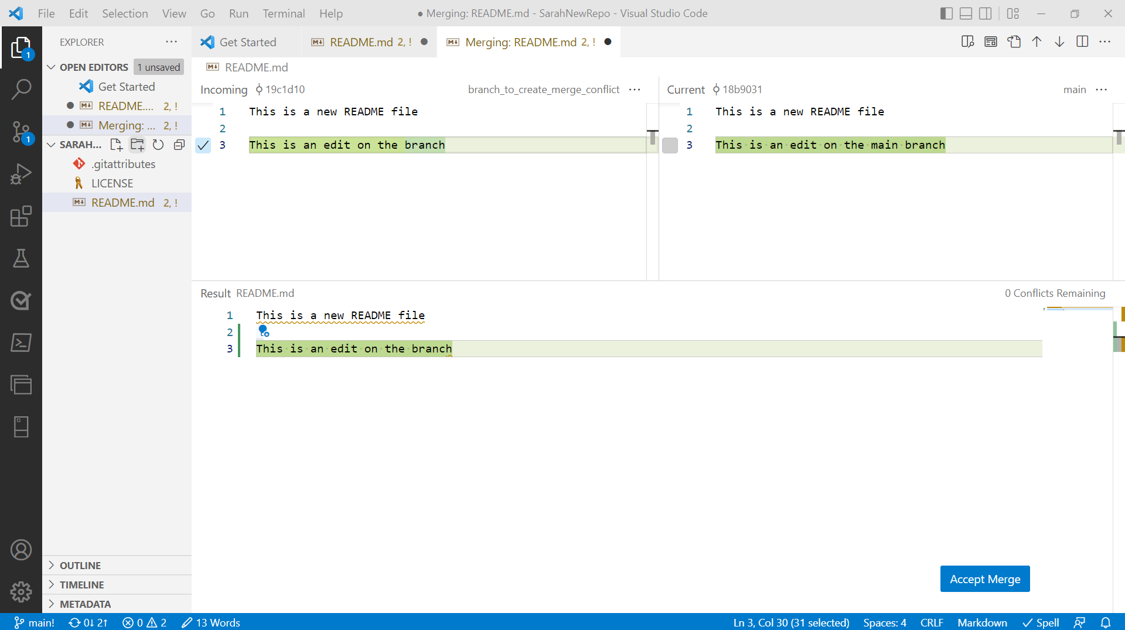Open the Search view
Image resolution: width=1125 pixels, height=630 pixels.
21,89
